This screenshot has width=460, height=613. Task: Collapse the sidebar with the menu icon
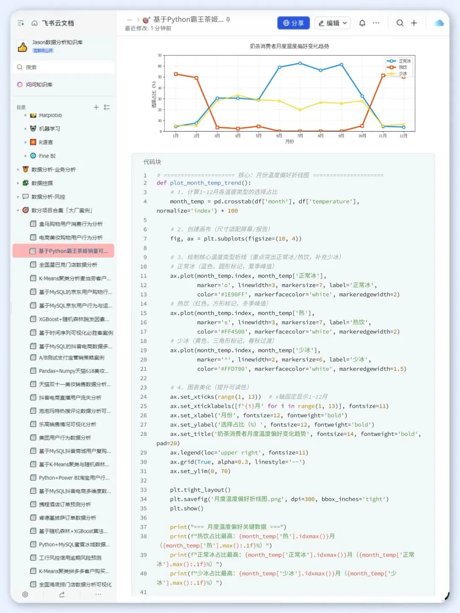click(x=20, y=23)
